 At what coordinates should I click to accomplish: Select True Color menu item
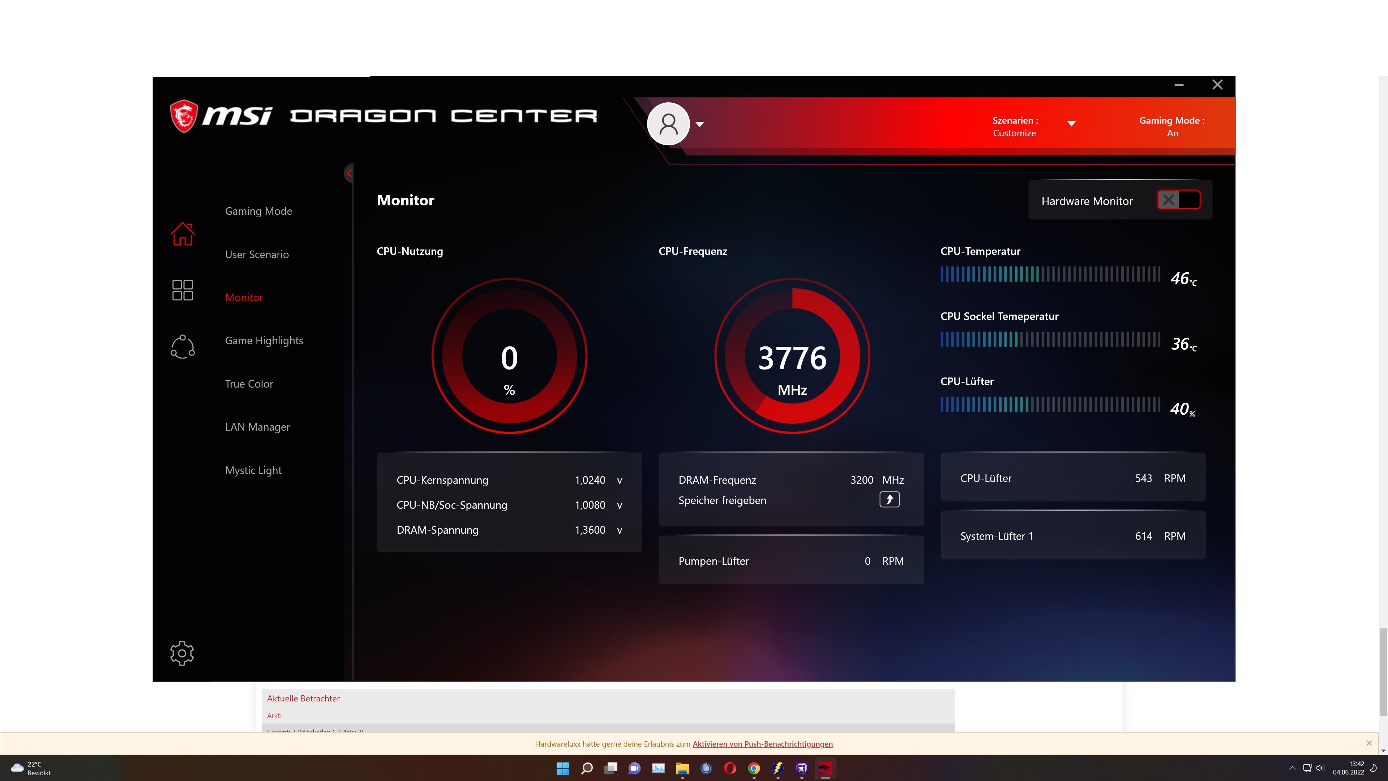[249, 384]
